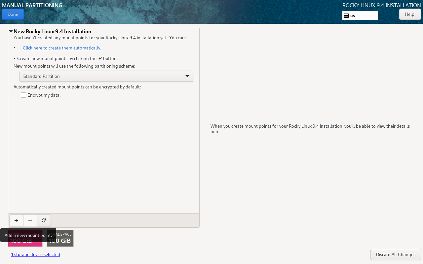Tick the 'Encrypt my data' checkbox
Image resolution: width=423 pixels, height=264 pixels.
[23, 95]
